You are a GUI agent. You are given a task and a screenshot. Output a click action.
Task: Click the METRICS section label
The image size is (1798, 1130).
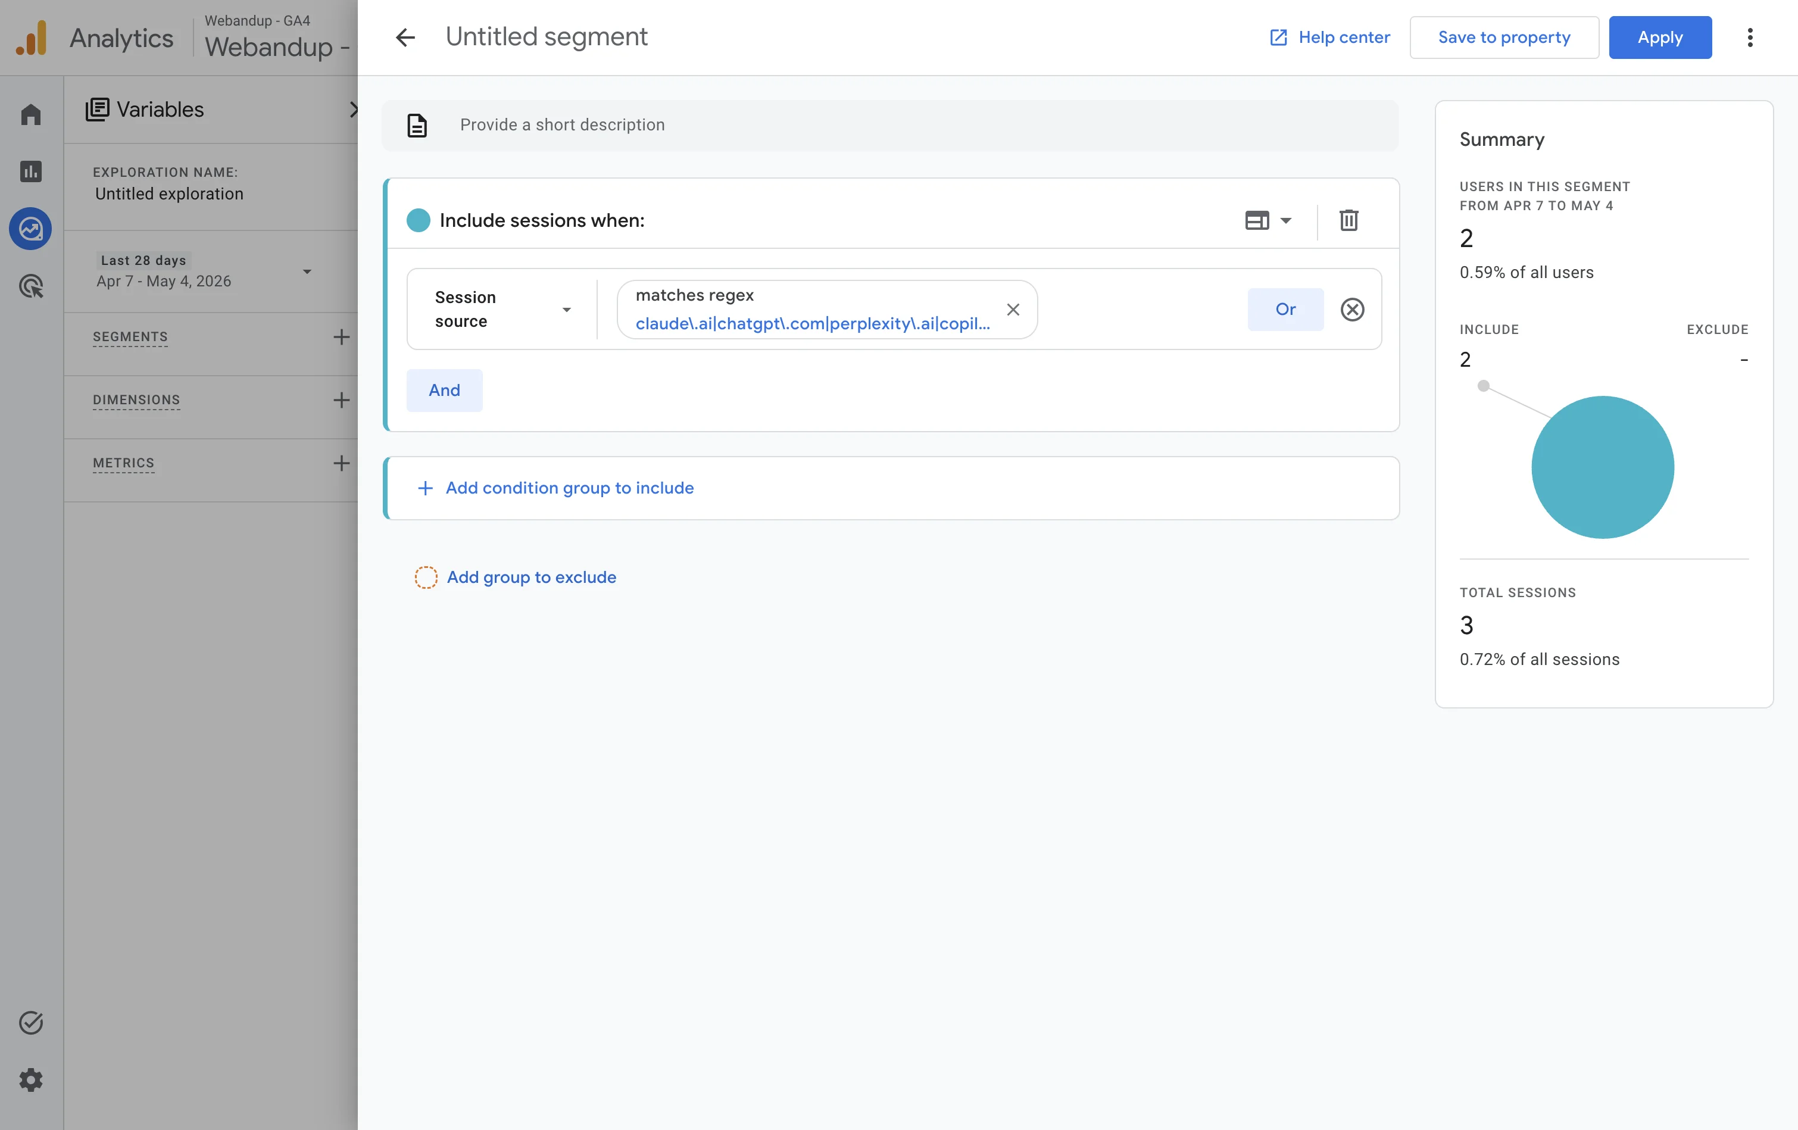coord(123,463)
